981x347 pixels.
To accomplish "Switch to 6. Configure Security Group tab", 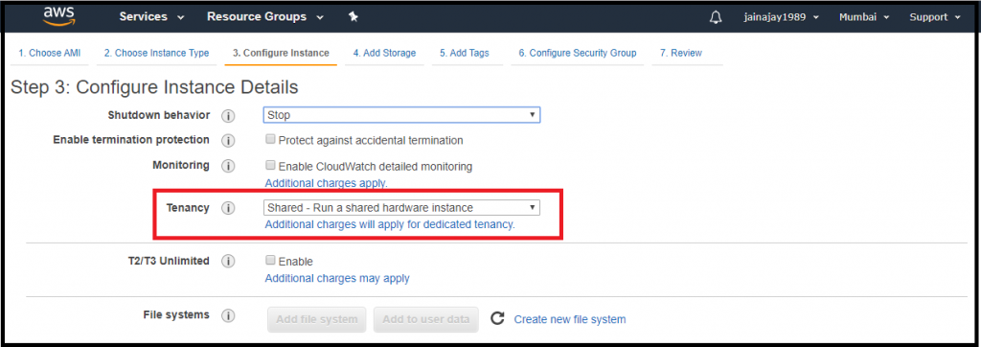I will (578, 54).
